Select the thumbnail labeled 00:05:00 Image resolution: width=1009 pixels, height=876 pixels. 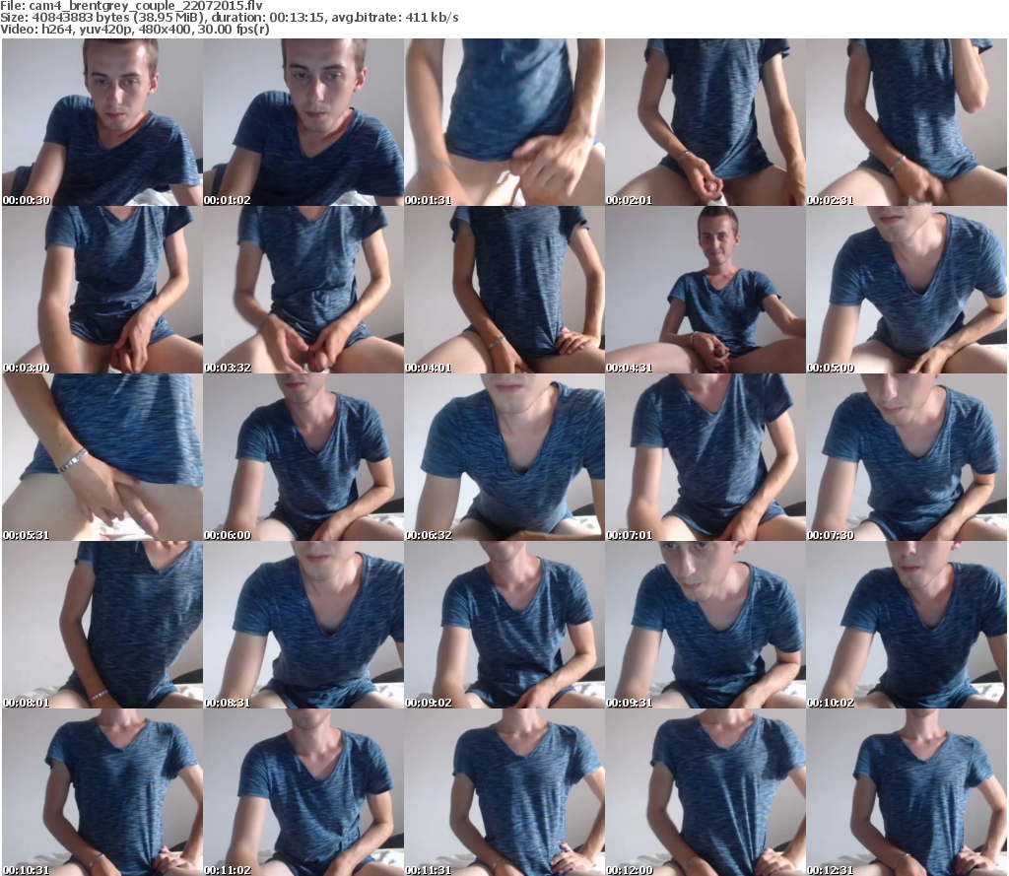[x=907, y=290]
